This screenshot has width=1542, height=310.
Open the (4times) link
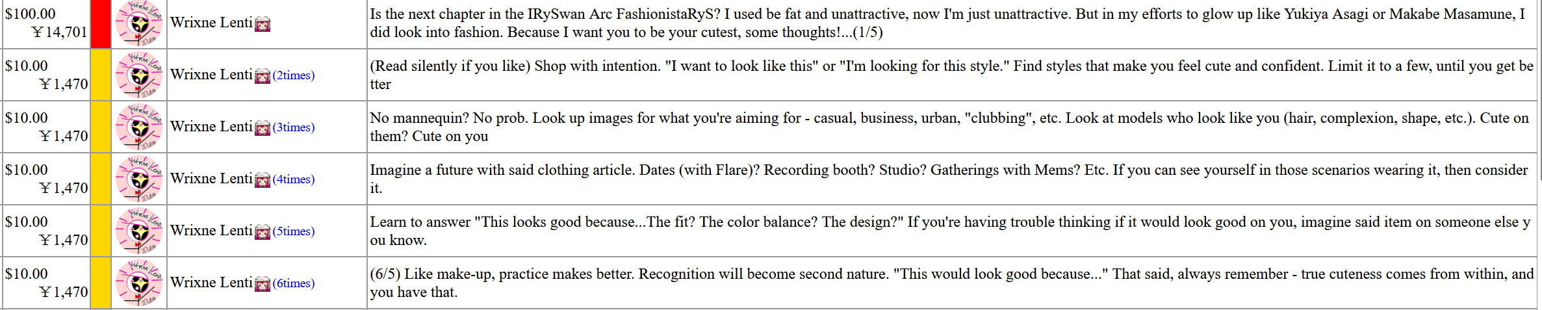[x=294, y=179]
